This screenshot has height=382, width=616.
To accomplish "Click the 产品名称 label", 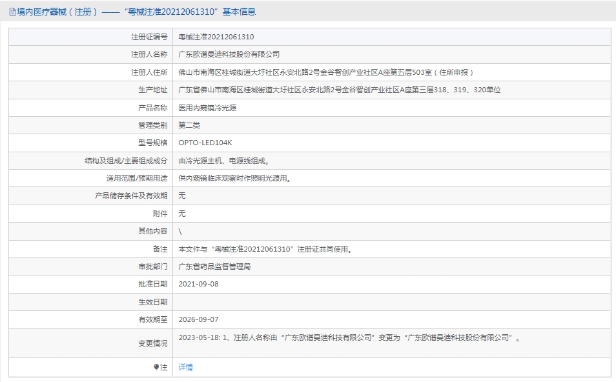I will 153,108.
